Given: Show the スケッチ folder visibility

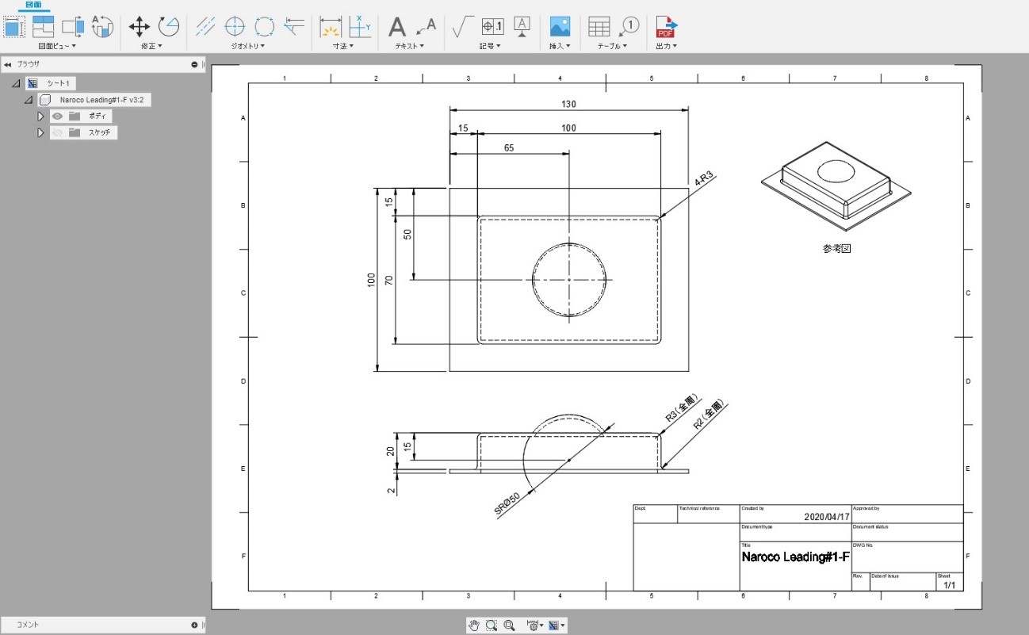Looking at the screenshot, I should [57, 132].
